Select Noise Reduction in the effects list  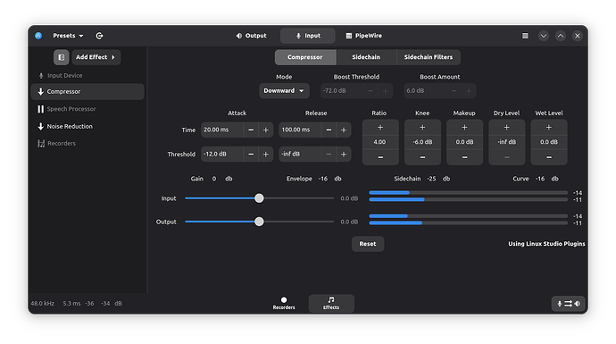[87, 126]
